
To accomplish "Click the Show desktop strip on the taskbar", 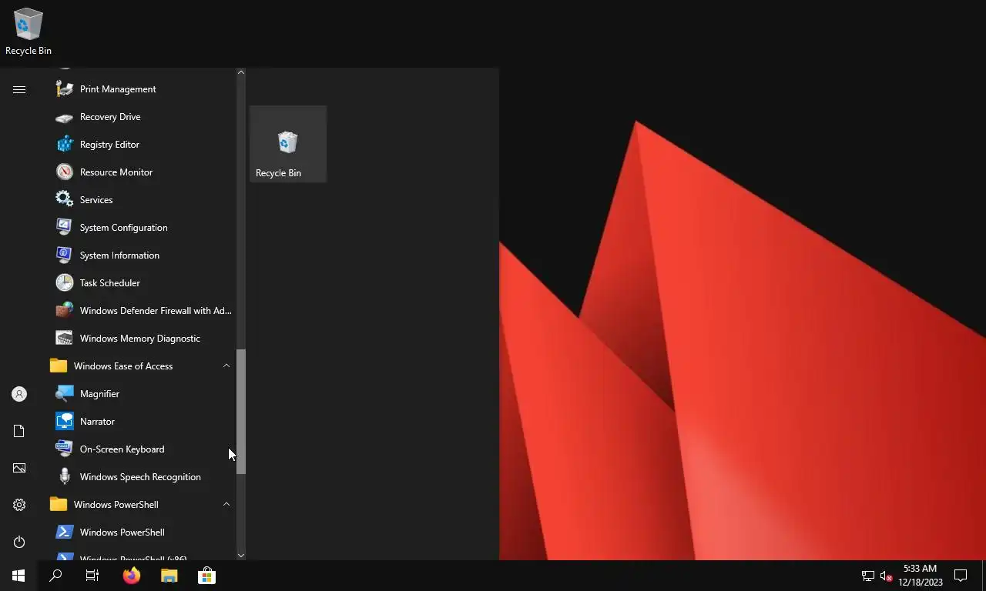I will coord(984,576).
